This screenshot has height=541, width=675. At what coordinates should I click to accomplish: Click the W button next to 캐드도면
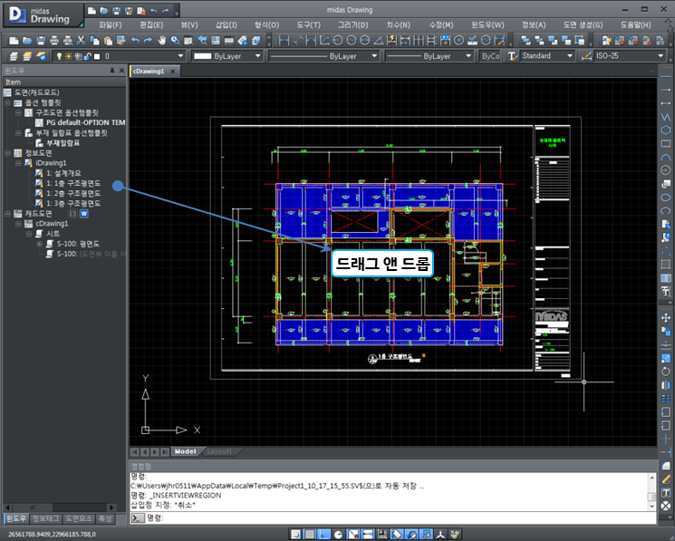84,214
